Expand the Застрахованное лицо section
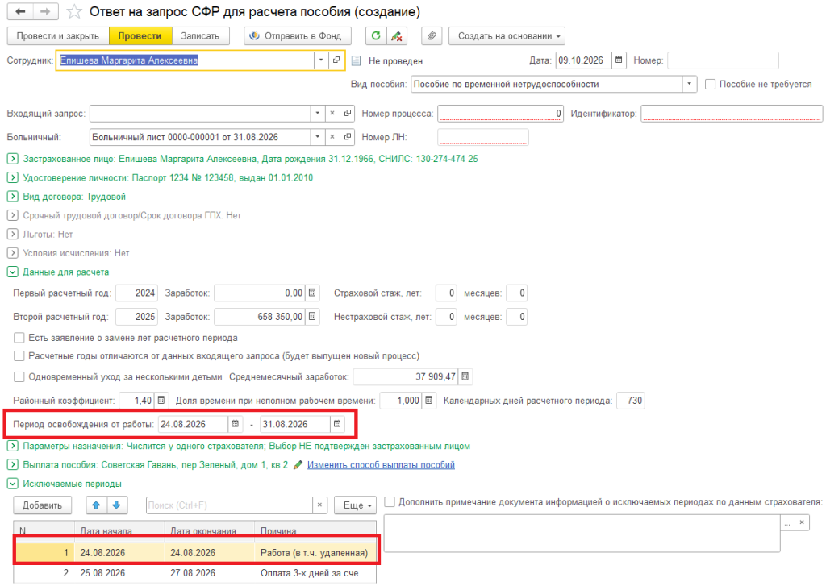The height and width of the screenshot is (586, 826). tap(13, 159)
